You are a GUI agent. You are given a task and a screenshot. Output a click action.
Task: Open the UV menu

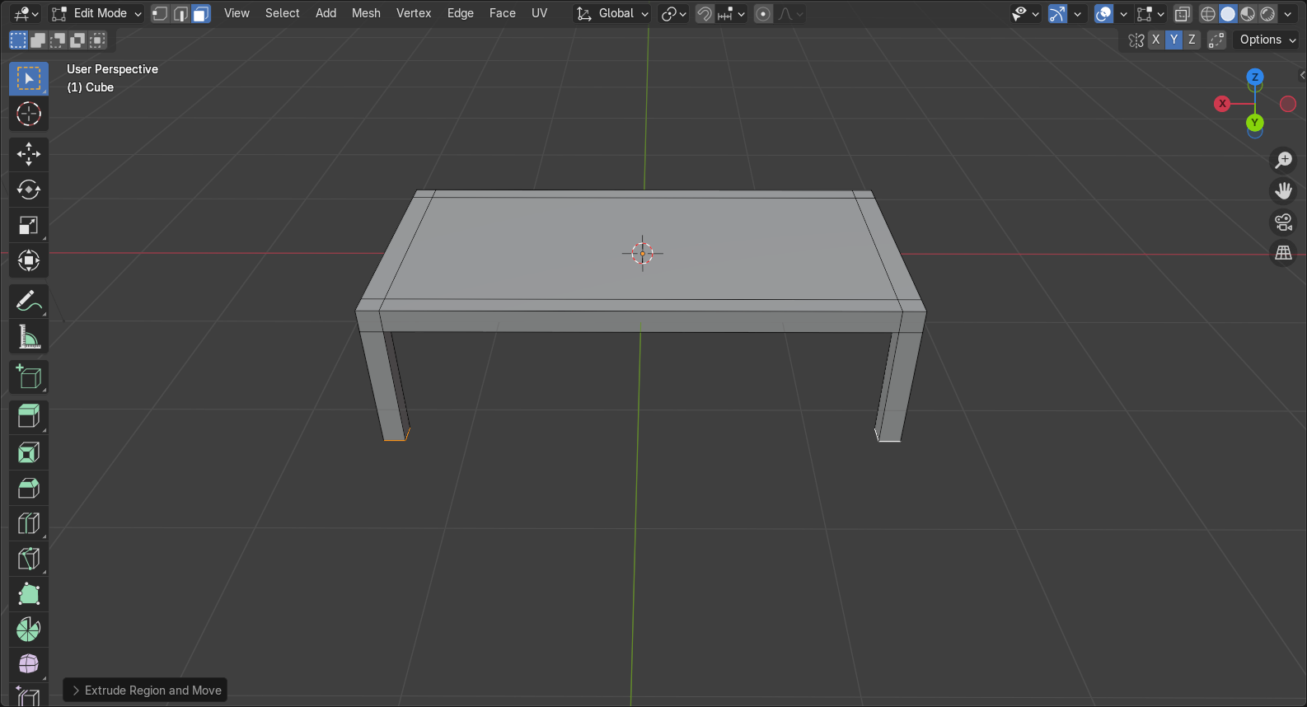[539, 13]
